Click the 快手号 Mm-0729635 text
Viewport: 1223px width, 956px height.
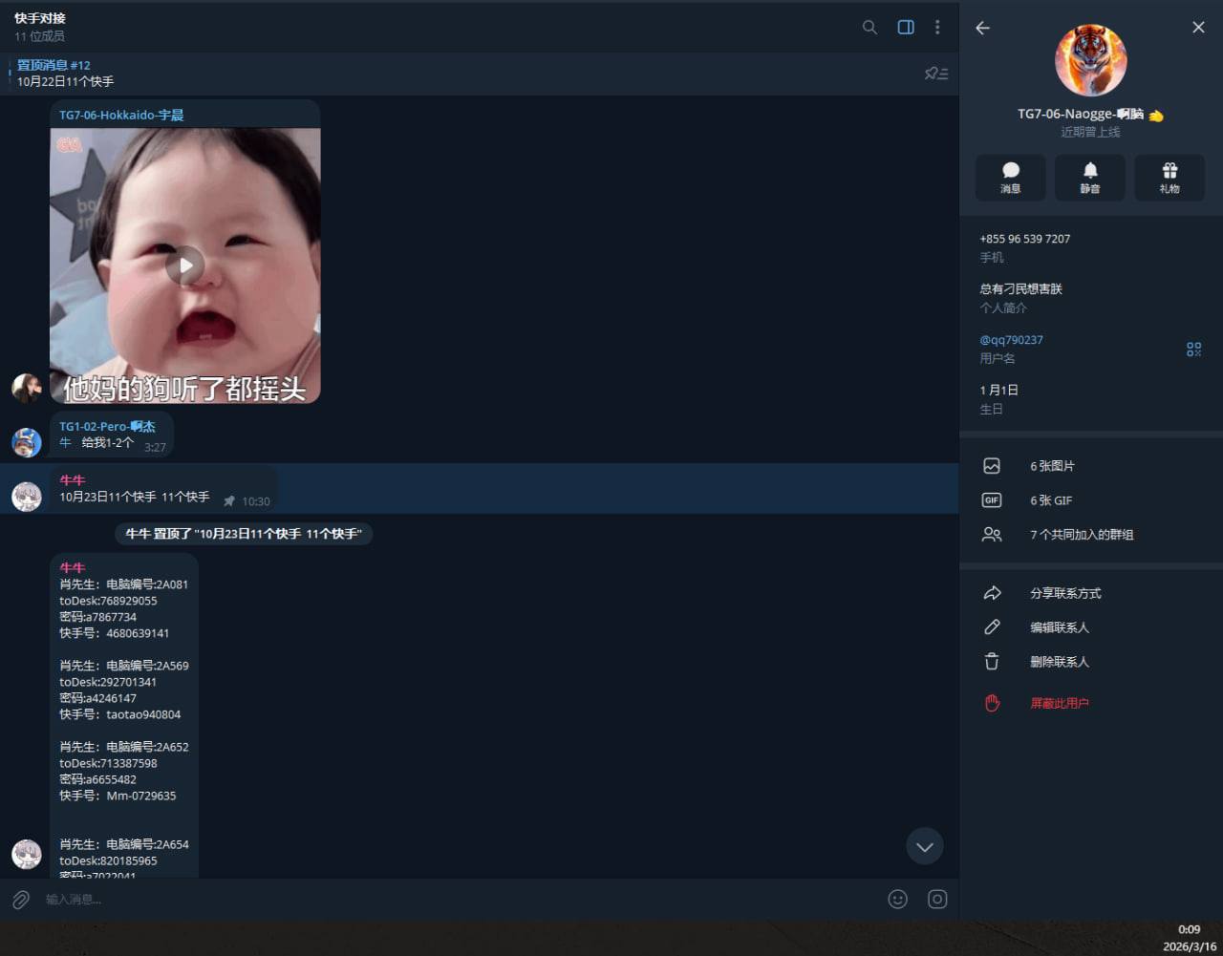click(118, 796)
